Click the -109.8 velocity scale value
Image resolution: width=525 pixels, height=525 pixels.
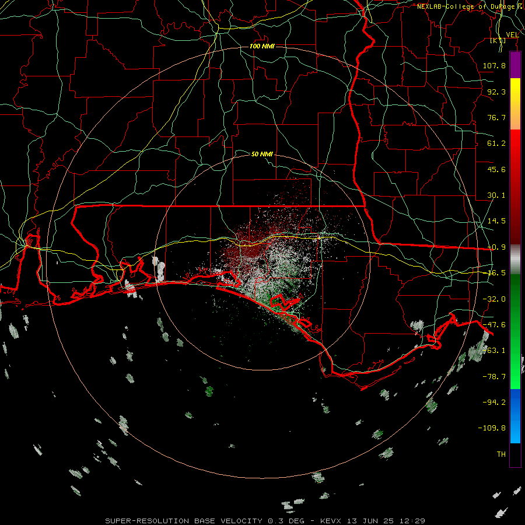pos(492,428)
